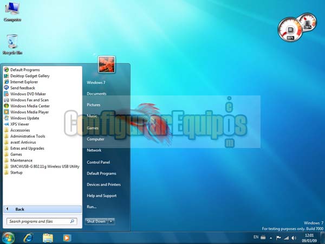Click the search magnifier icon
Image resolution: width=325 pixels, height=244 pixels.
tap(72, 221)
